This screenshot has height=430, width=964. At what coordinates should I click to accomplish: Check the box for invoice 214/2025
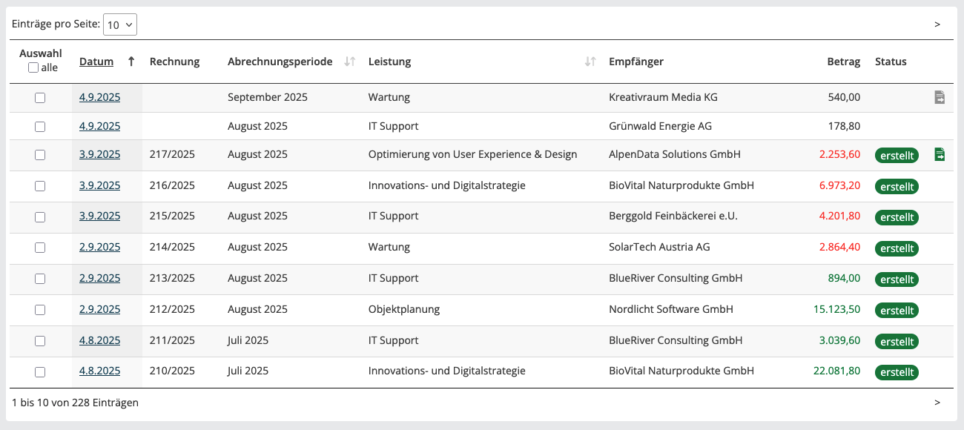point(40,248)
